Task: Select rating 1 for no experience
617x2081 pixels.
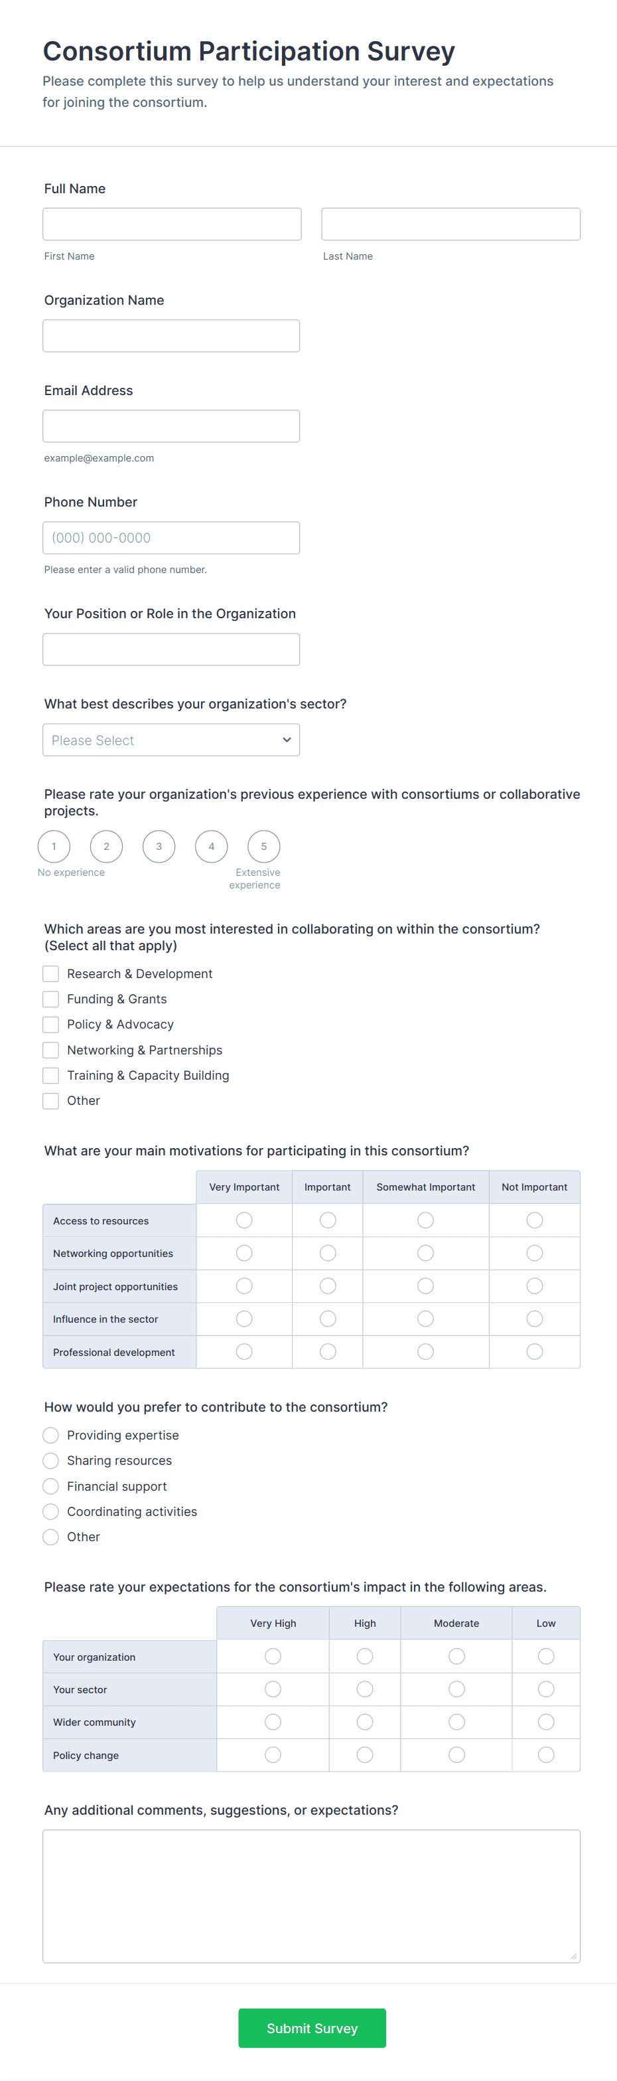Action: 54,847
